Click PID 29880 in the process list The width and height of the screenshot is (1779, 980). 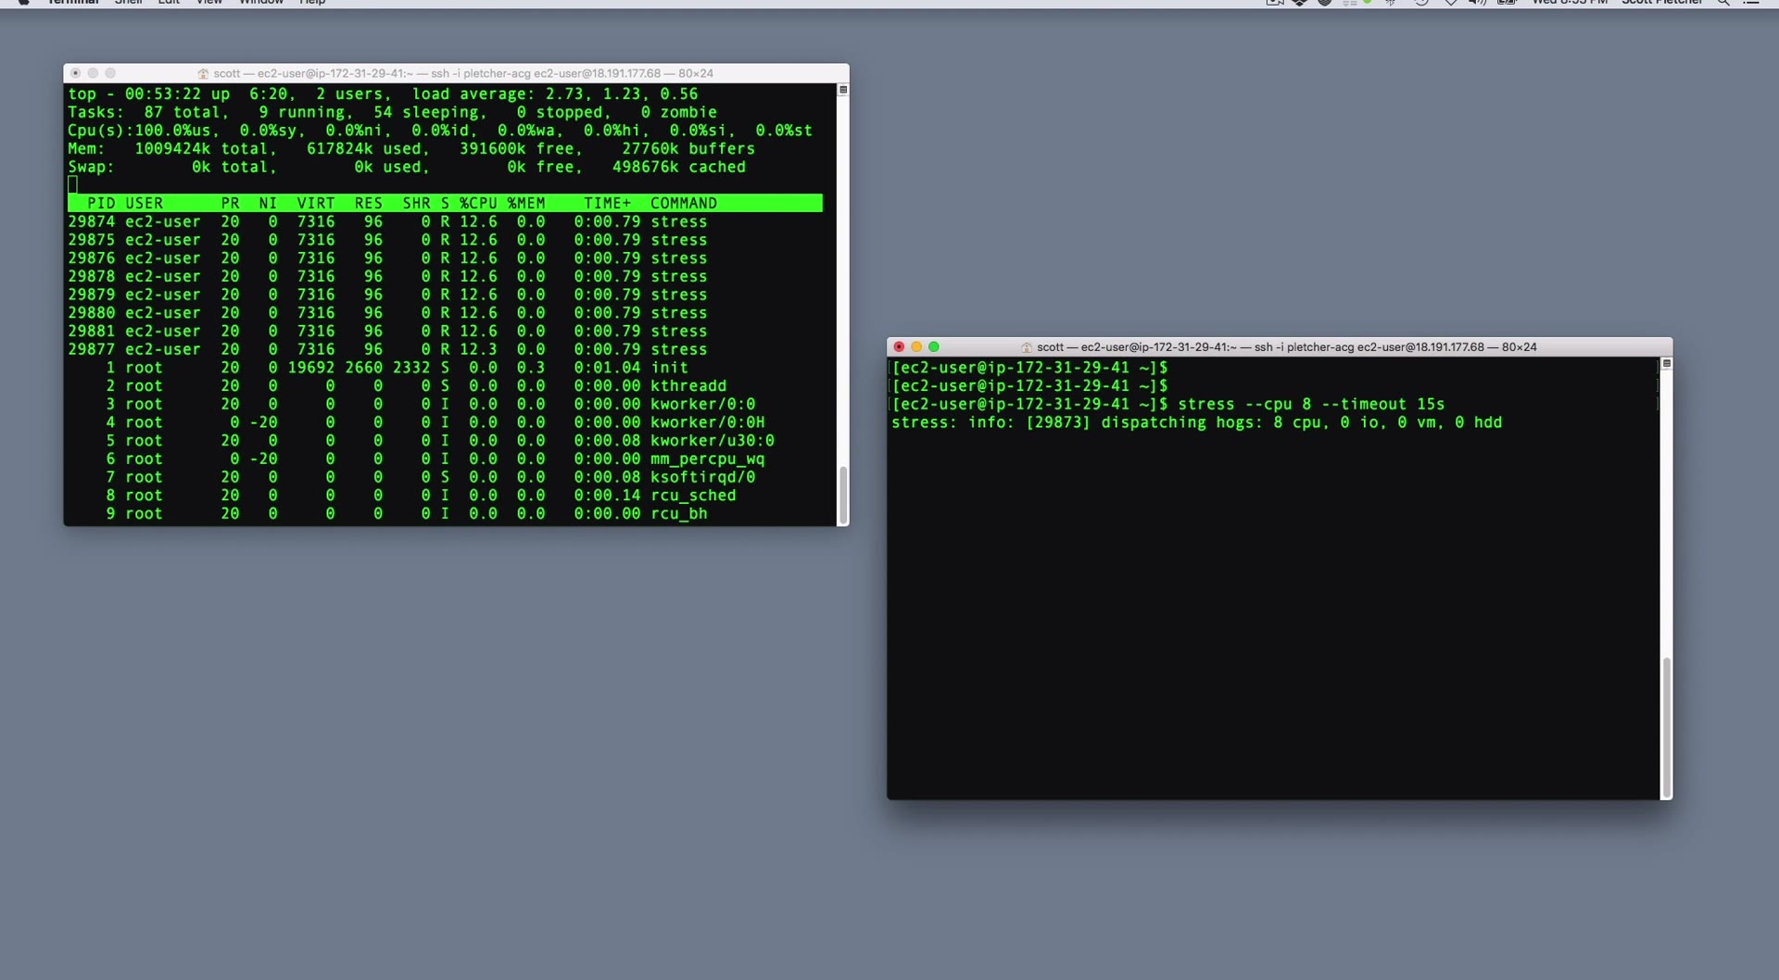click(x=92, y=313)
